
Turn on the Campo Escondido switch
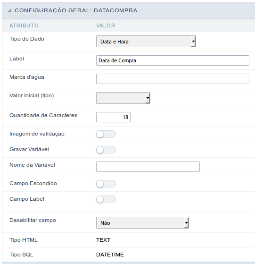[x=106, y=184]
